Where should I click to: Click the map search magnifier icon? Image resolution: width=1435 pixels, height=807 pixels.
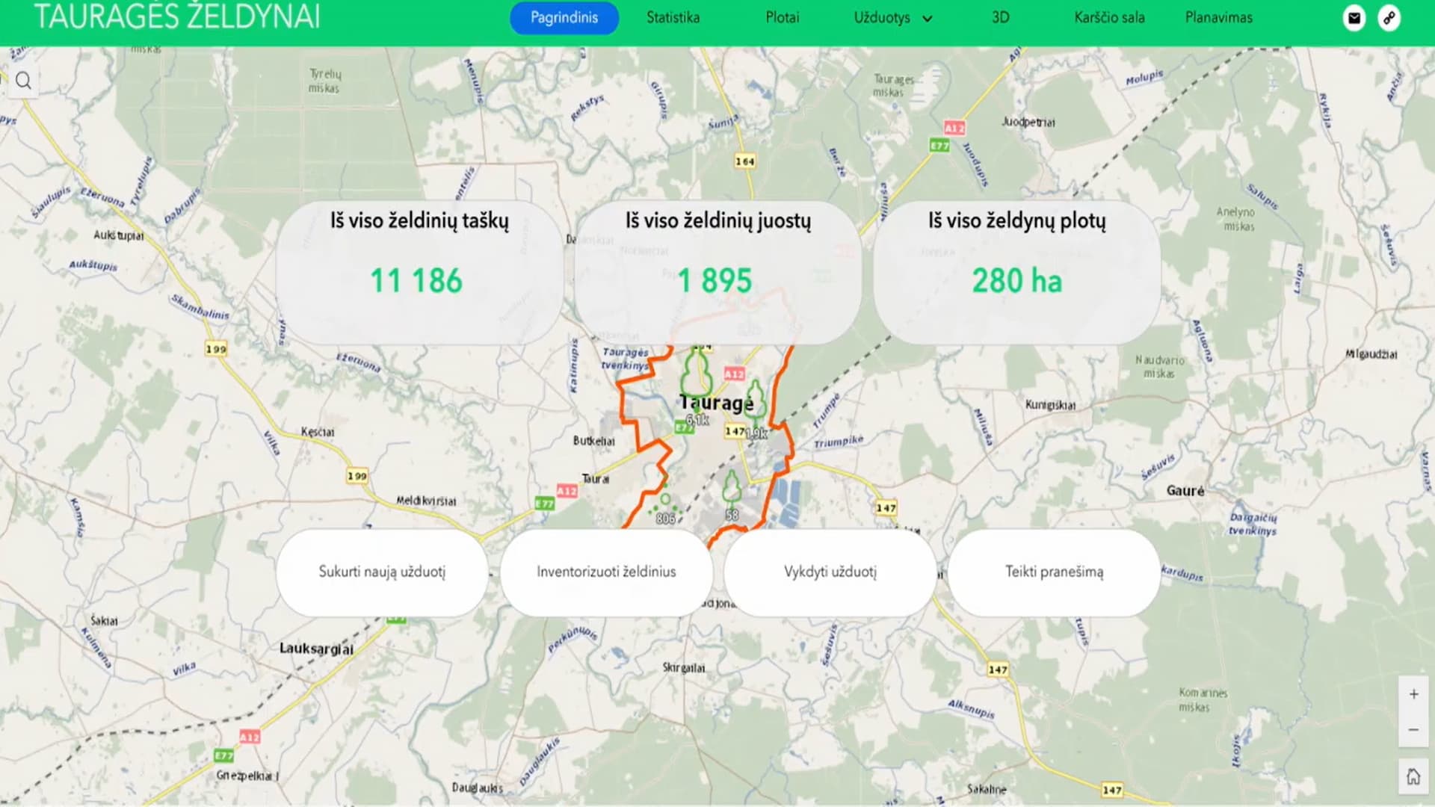point(23,81)
